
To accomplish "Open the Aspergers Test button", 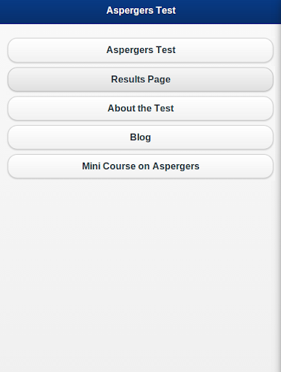I will point(140,50).
